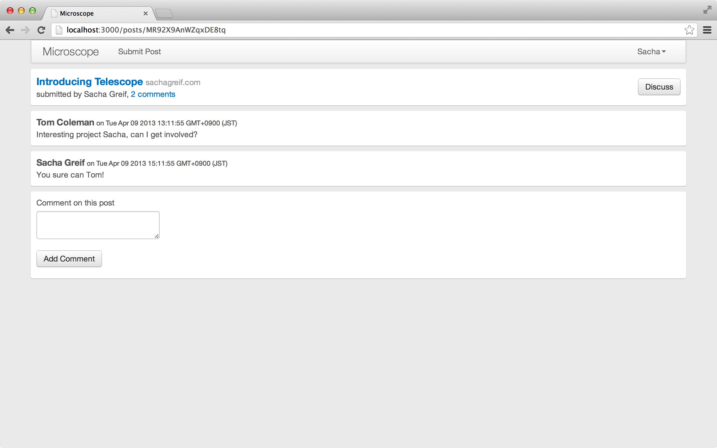This screenshot has height=448, width=717.
Task: Click the 2 comments link
Action: pyautogui.click(x=153, y=94)
